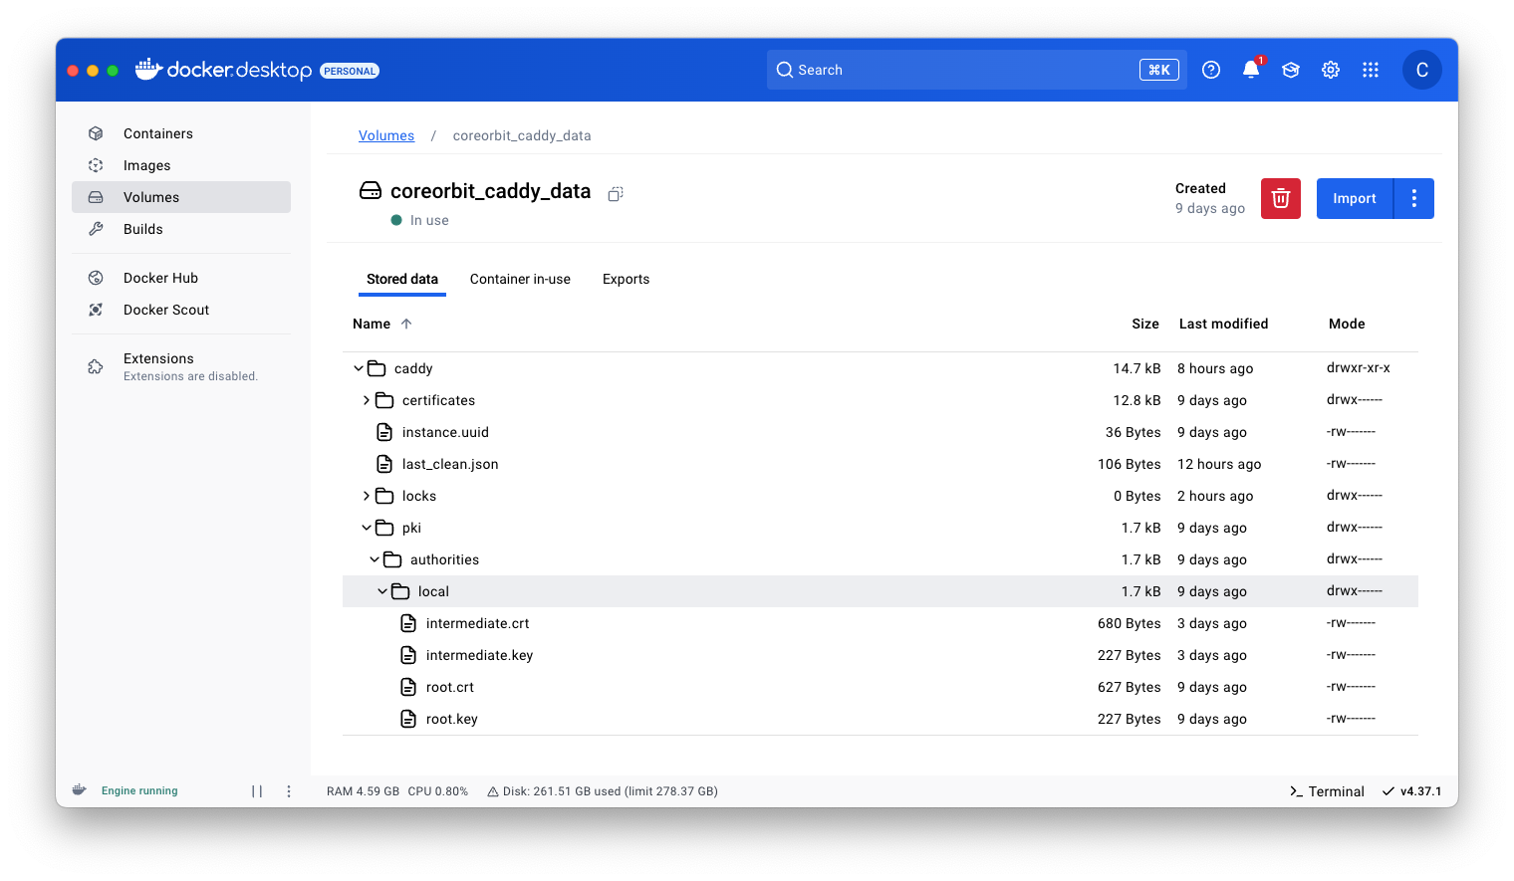Open the Containers sidebar section
This screenshot has width=1514, height=881.
(181, 133)
